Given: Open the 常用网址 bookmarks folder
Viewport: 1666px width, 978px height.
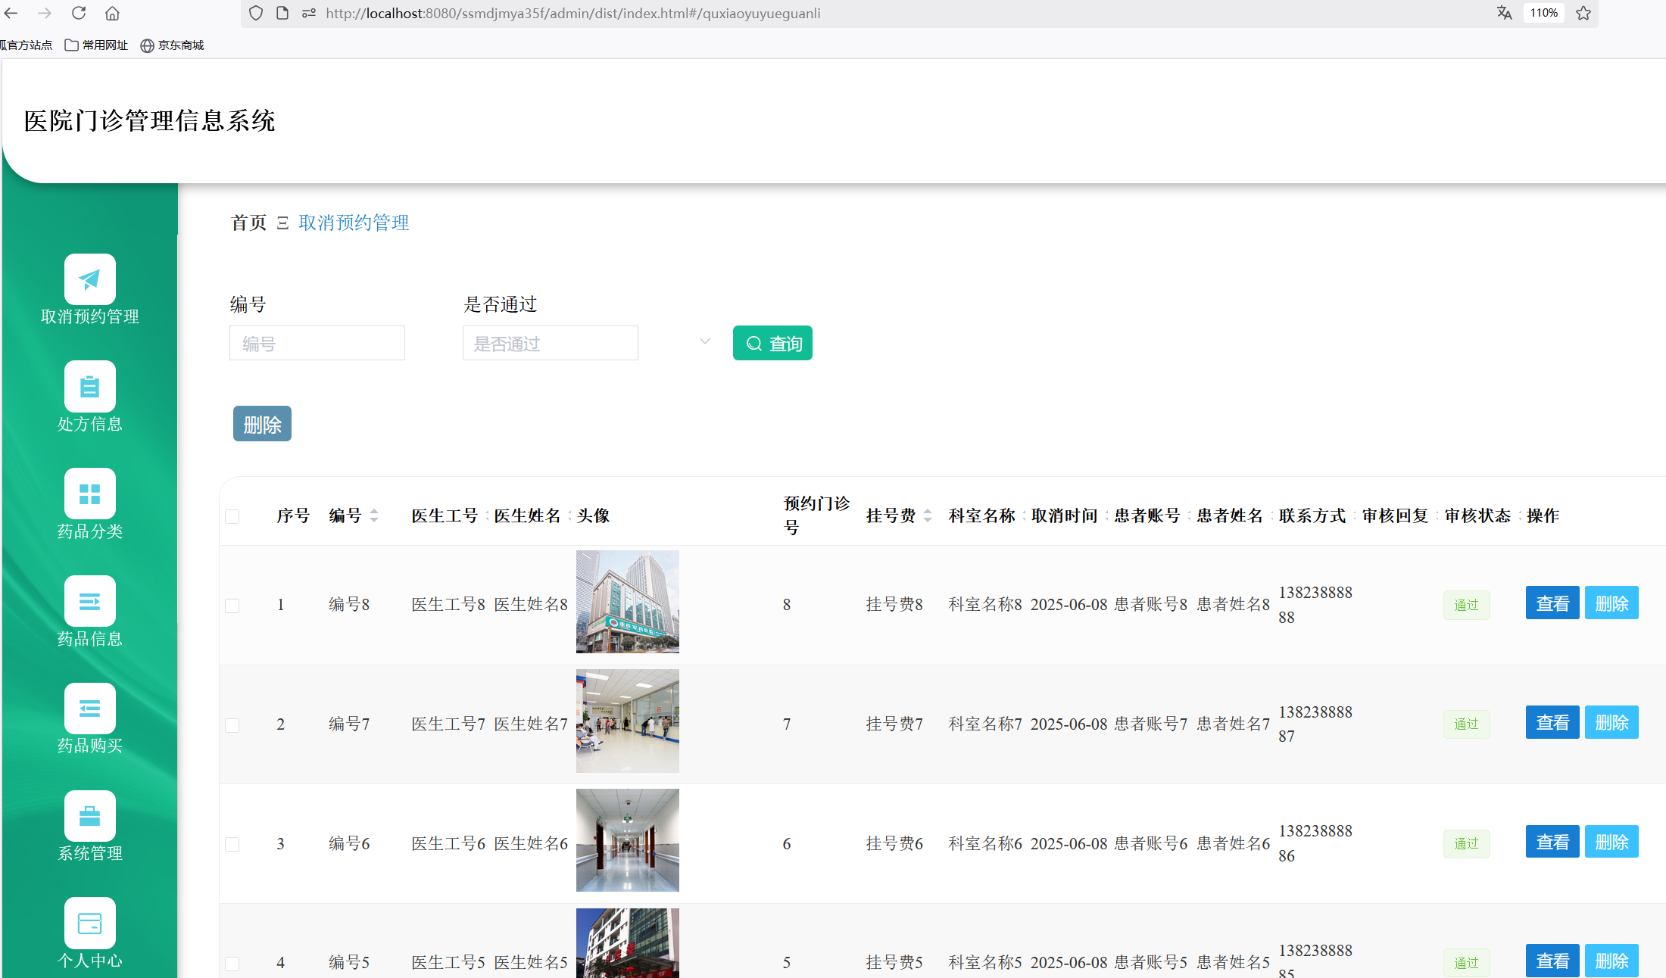Looking at the screenshot, I should 97,45.
